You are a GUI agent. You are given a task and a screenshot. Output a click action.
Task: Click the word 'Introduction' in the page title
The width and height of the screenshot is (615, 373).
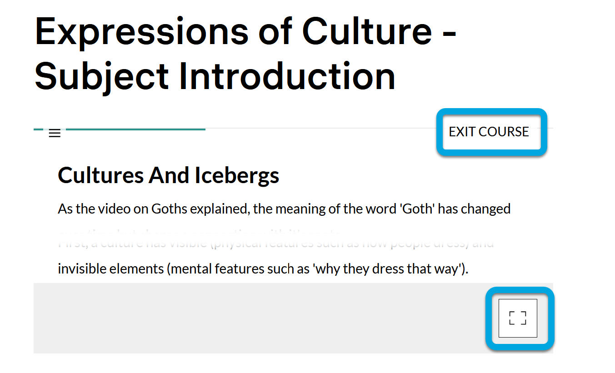(287, 76)
